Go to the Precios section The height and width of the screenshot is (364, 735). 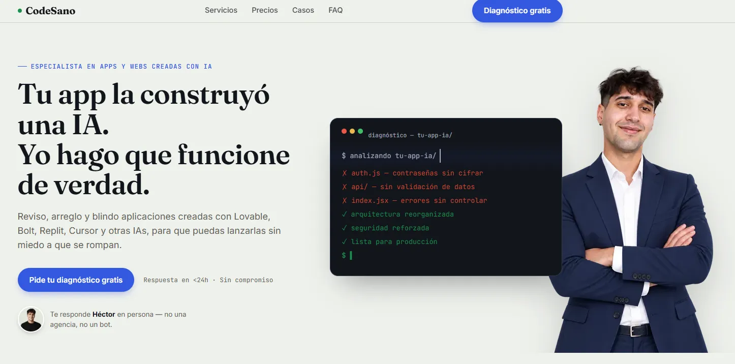(x=265, y=10)
